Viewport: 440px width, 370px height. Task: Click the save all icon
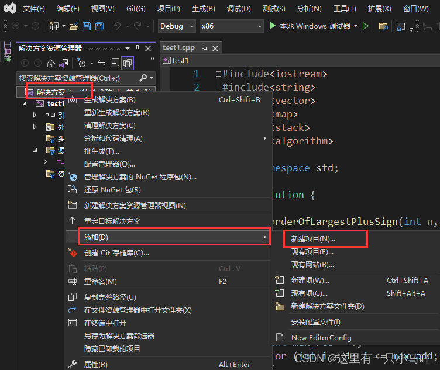coord(99,26)
